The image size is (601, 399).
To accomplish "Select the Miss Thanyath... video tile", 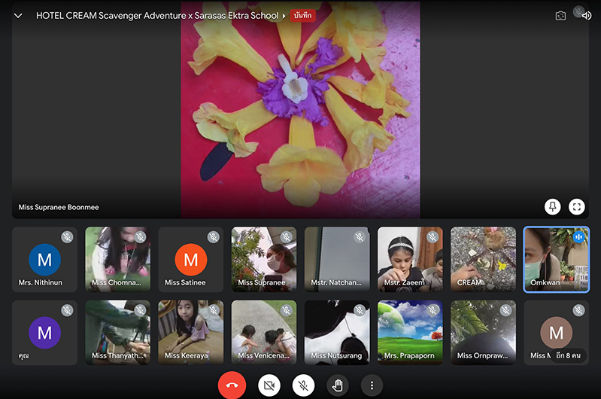I will 117,333.
